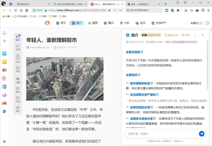The image size is (212, 146).
Task: Open the 帮助中心 link
Action: point(179,141)
